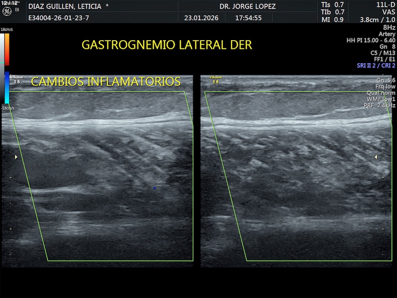This screenshot has height=298, width=397.
Task: Click the SRI II 2 / CRI 2 setting
Action: coord(376,65)
